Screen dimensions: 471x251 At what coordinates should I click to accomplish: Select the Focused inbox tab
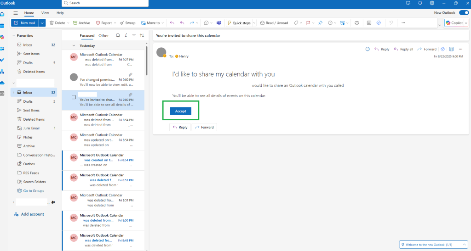(87, 35)
